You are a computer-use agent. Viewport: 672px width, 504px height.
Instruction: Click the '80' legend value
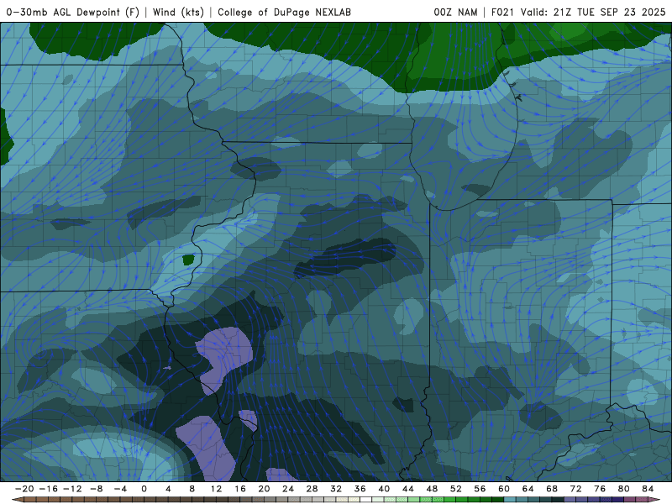624,489
